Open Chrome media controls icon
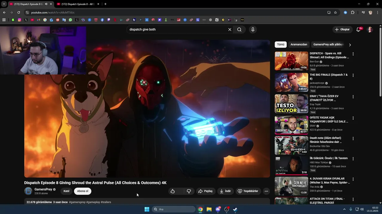 [363, 12]
